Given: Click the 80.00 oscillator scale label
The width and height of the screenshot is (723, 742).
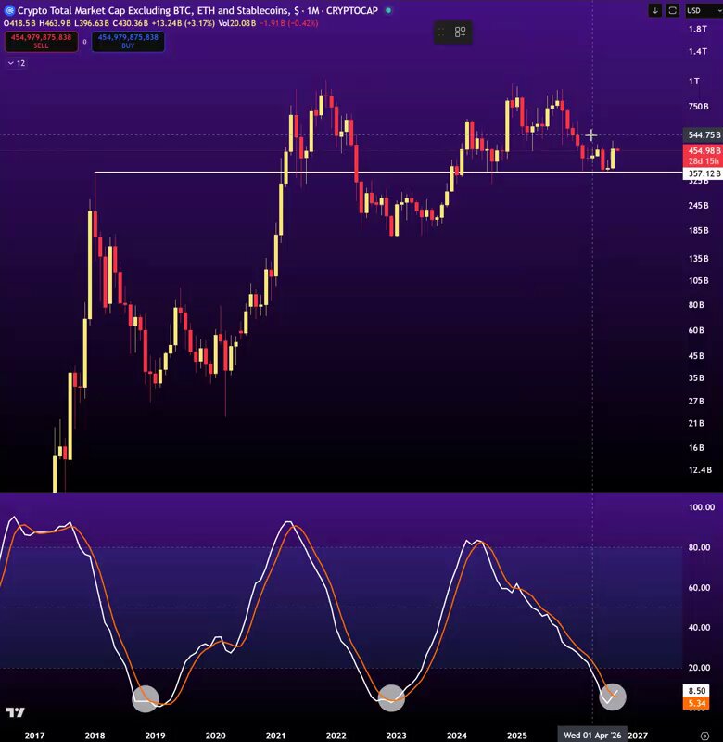Looking at the screenshot, I should click(x=699, y=547).
